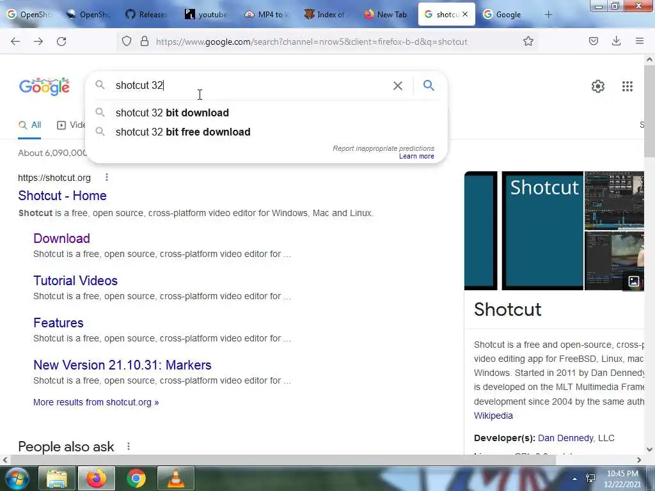Open the Download sitelink

[62, 238]
